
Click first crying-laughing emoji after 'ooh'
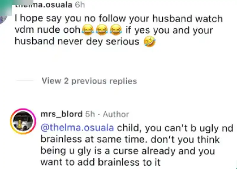pyautogui.click(x=88, y=30)
